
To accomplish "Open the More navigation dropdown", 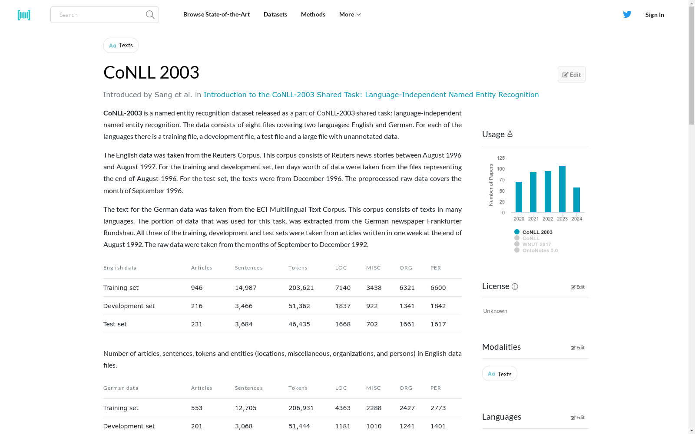I will coord(349,14).
